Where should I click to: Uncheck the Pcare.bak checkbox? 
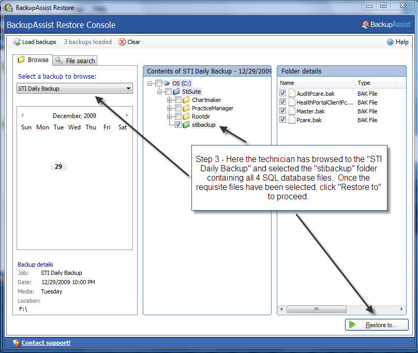pyautogui.click(x=282, y=120)
